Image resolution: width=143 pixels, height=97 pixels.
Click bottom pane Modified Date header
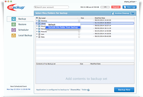coord(112,64)
